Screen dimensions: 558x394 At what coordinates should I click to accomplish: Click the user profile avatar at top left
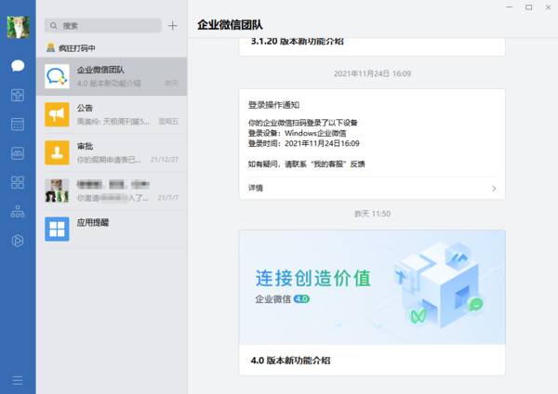pos(18,27)
